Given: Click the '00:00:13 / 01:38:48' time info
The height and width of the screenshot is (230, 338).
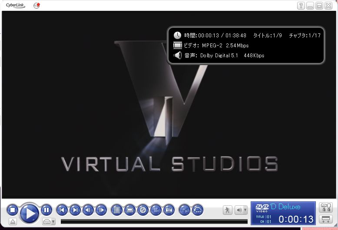Looking at the screenshot, I should pos(222,35).
